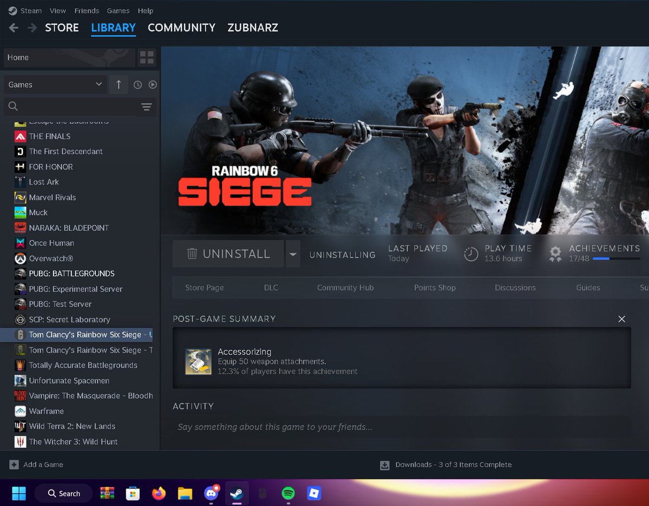
Task: Click the plus icon for Add a Game
Action: click(x=14, y=465)
